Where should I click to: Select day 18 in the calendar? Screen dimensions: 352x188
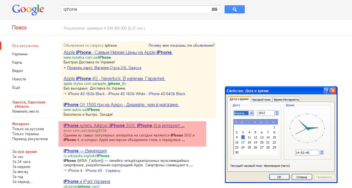point(249,142)
